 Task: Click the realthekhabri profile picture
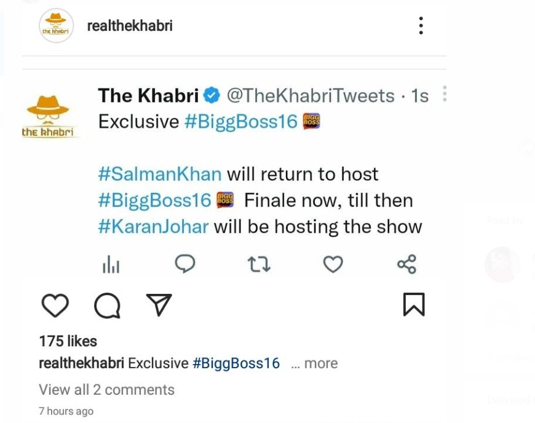56,26
